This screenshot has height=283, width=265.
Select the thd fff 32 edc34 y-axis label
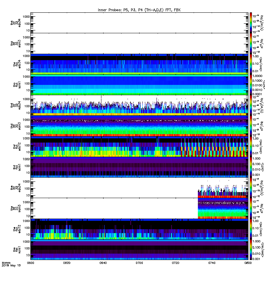(x=16, y=105)
